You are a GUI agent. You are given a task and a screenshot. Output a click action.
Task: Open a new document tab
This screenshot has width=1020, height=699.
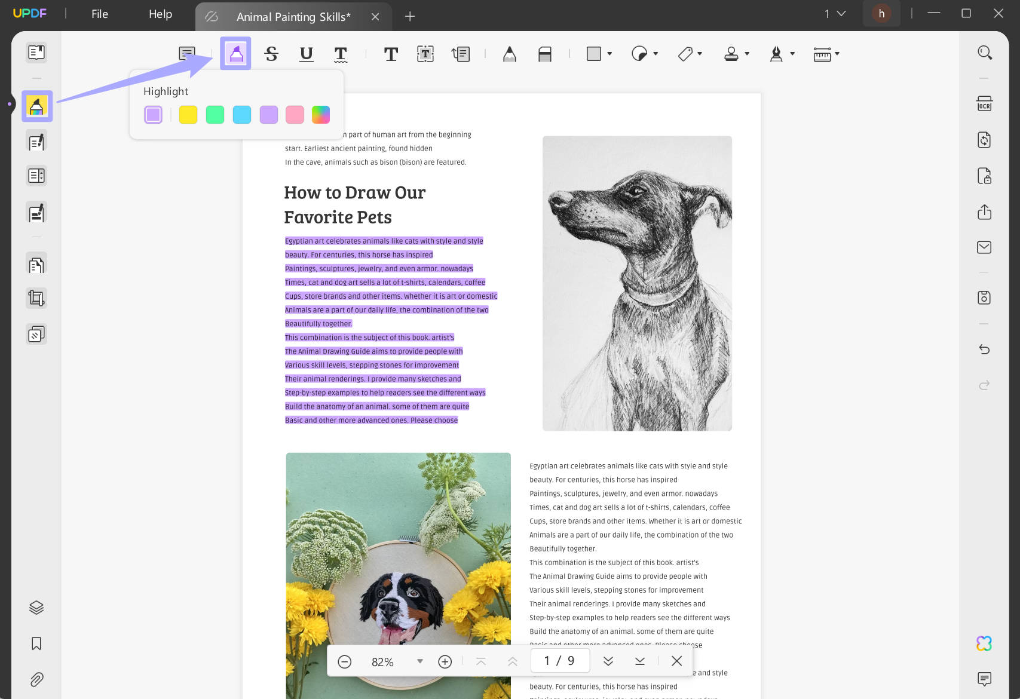pos(410,17)
